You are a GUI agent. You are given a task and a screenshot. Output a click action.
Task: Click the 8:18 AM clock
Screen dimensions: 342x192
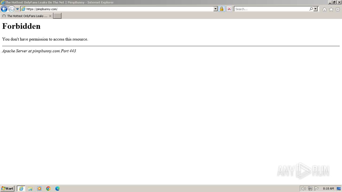(x=328, y=189)
